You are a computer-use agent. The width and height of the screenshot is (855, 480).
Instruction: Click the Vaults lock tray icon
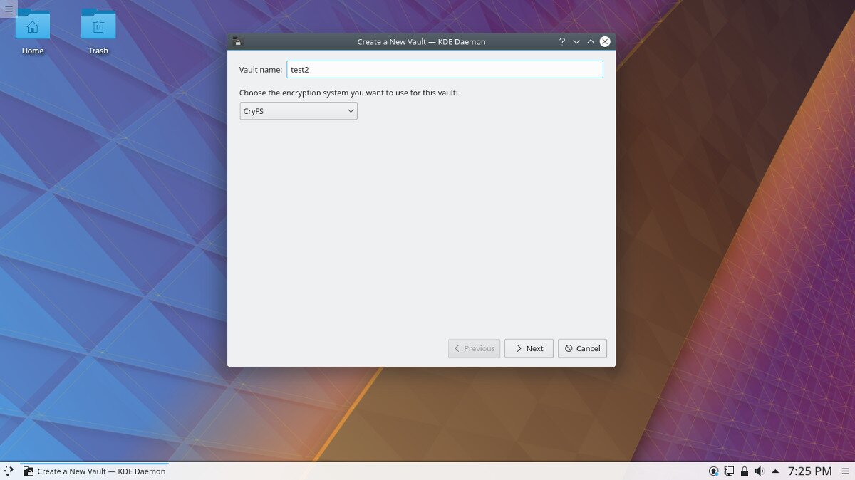(744, 471)
